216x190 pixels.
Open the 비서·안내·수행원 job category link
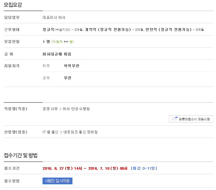[76, 109]
